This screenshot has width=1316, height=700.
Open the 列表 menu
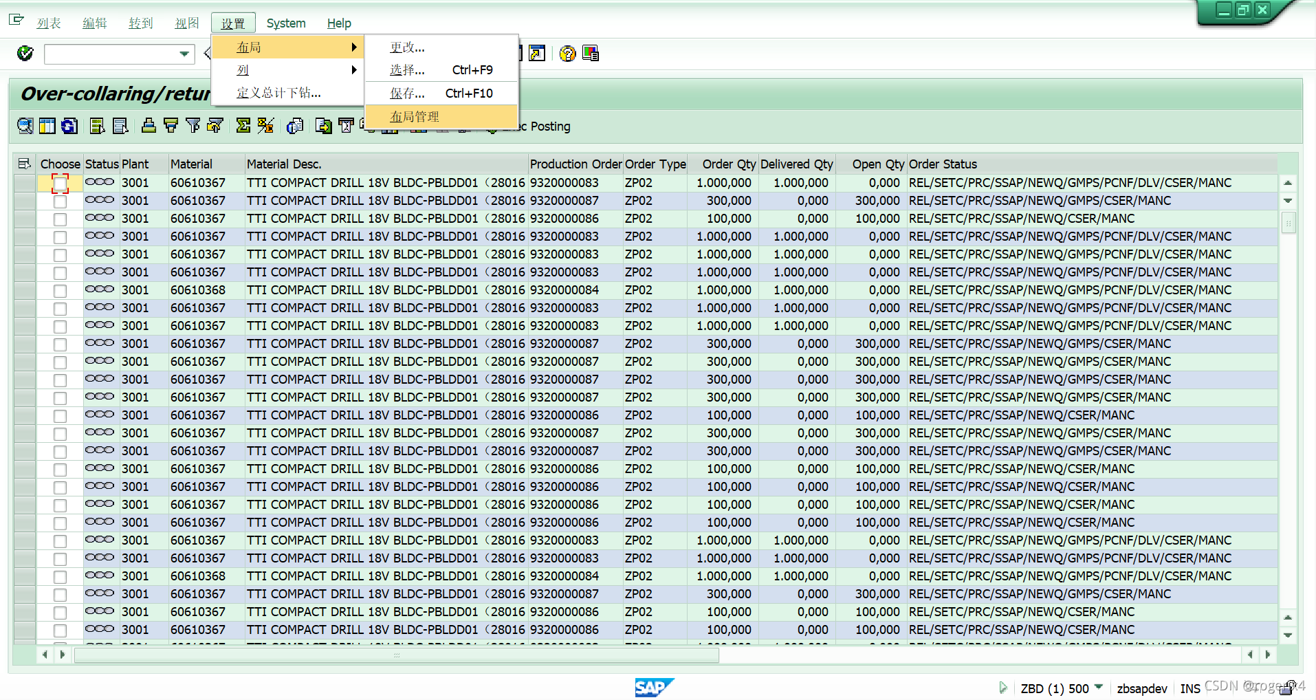pyautogui.click(x=49, y=23)
